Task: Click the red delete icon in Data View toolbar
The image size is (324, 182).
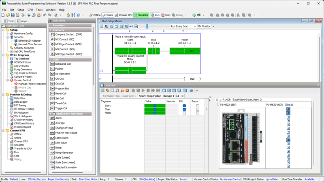Action: (127, 91)
